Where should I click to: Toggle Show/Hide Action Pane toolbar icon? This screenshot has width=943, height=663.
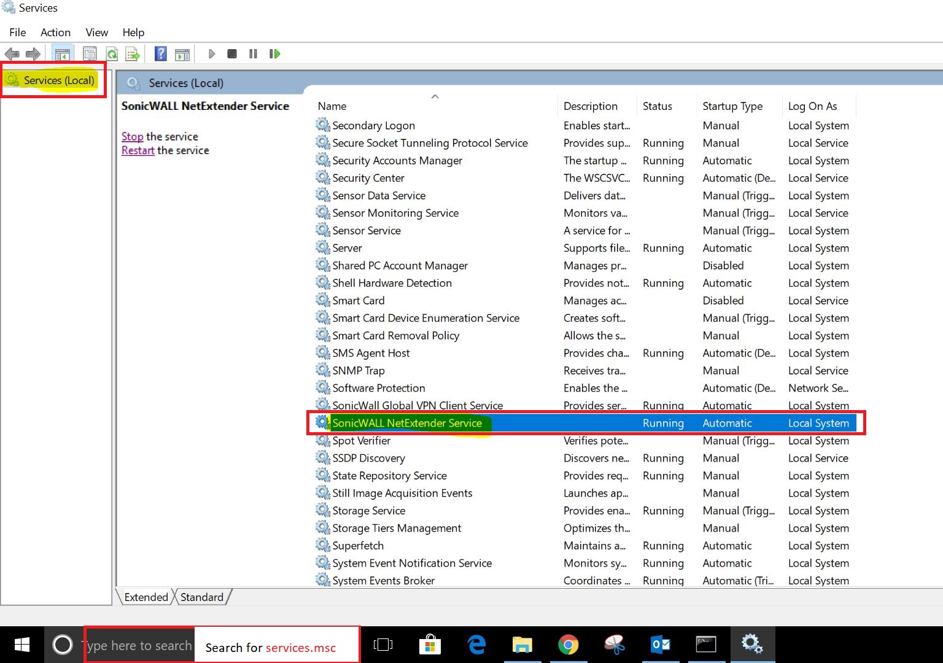tap(182, 54)
